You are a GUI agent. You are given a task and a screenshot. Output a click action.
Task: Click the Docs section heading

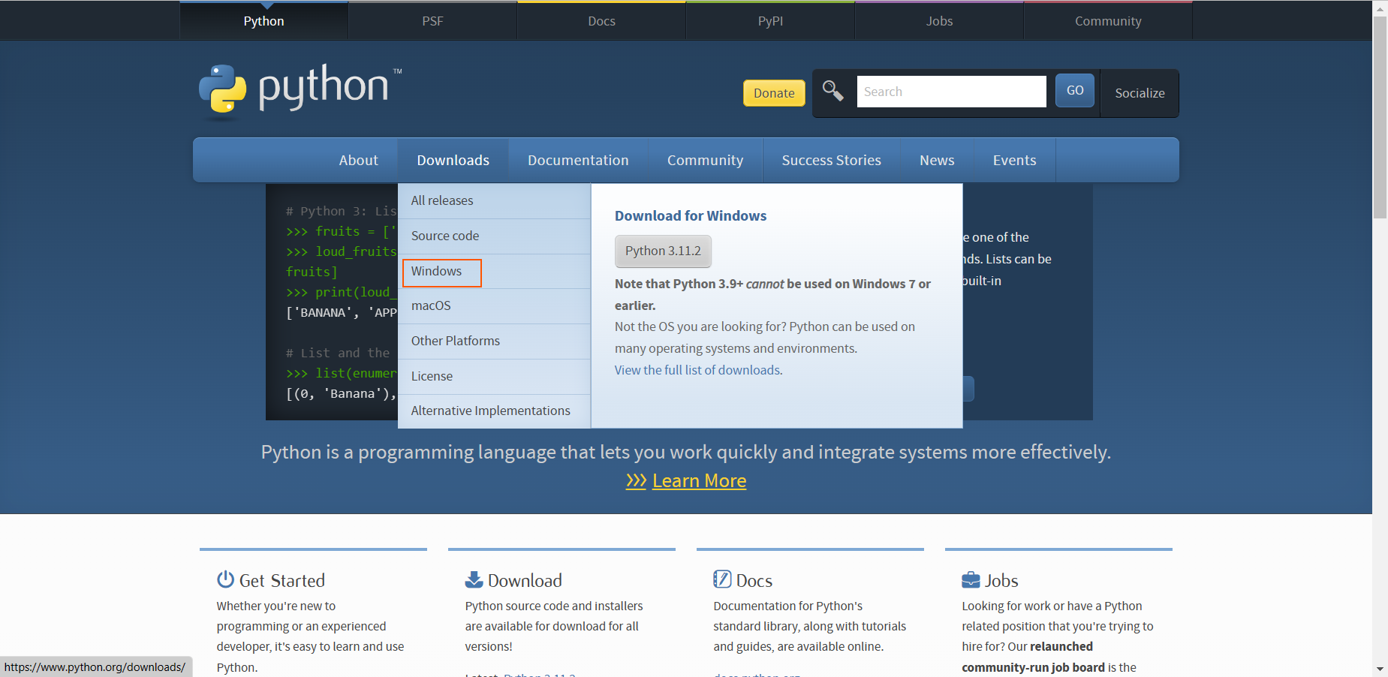pyautogui.click(x=754, y=580)
